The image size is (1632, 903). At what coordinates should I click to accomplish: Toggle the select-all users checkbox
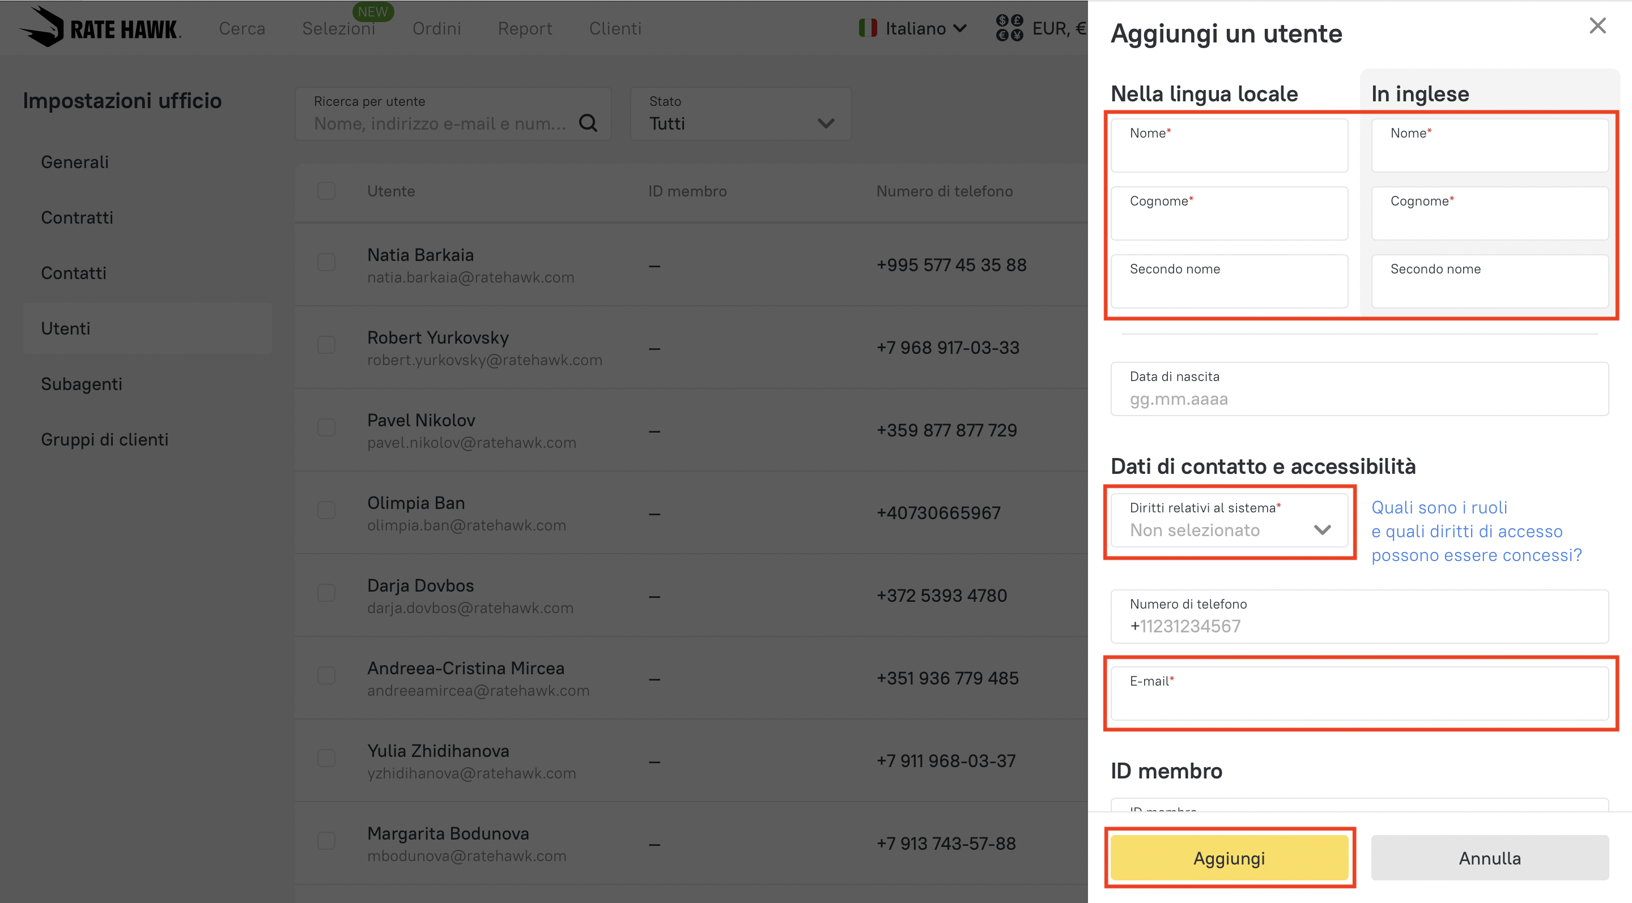[326, 191]
